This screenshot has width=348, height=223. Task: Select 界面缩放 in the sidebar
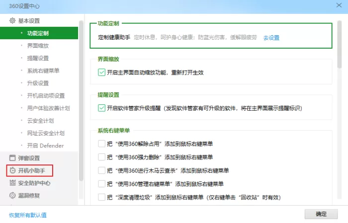[38, 46]
